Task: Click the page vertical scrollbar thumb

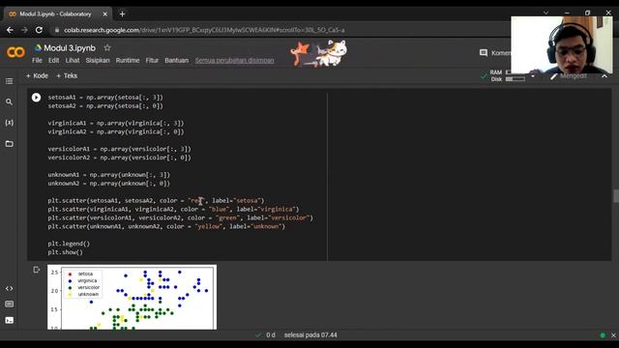Action: coord(615,196)
